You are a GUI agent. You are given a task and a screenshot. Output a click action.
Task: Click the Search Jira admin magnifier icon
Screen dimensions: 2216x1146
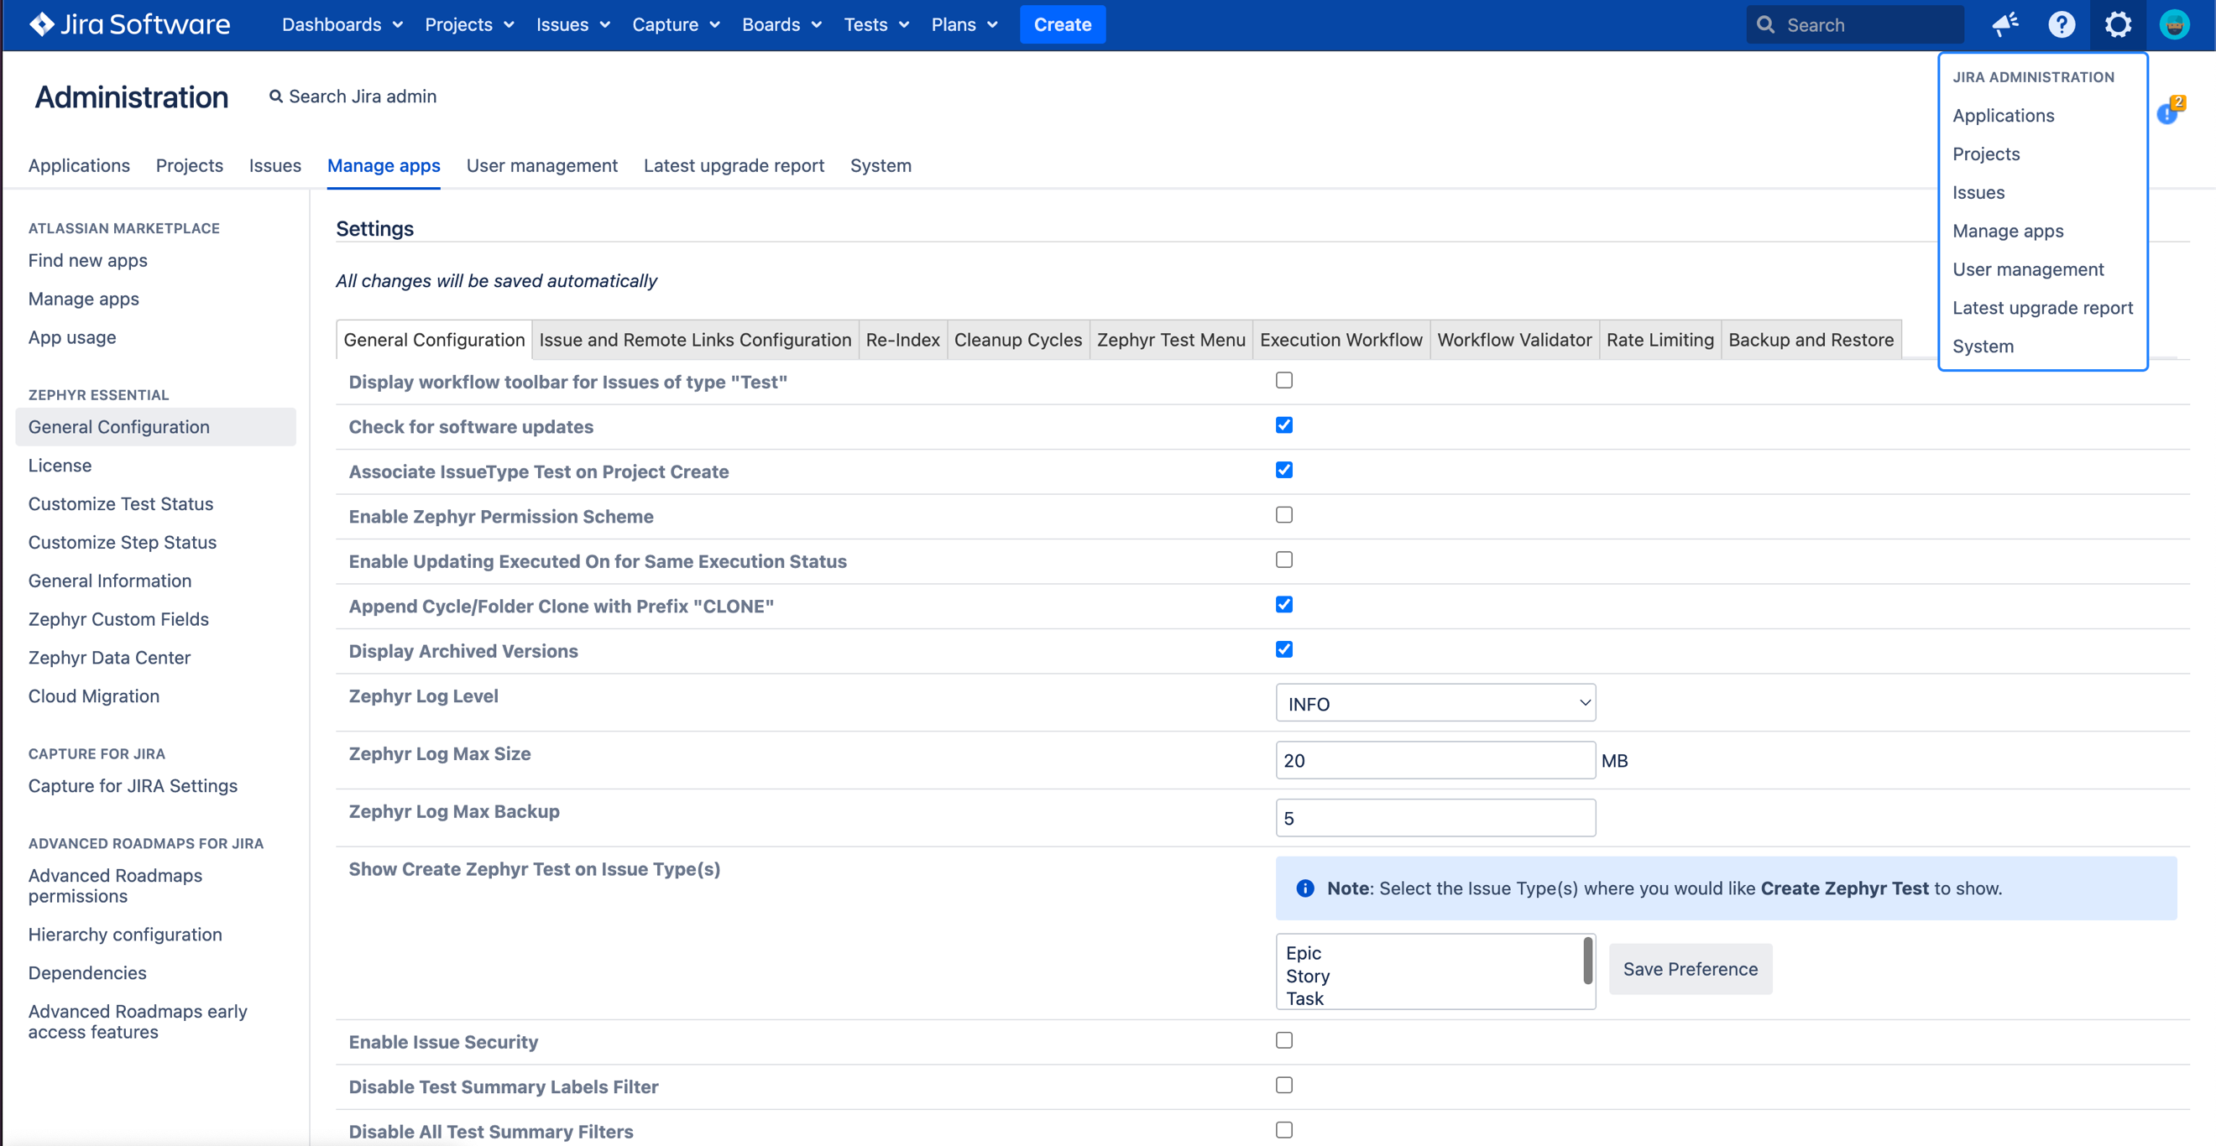click(x=276, y=96)
